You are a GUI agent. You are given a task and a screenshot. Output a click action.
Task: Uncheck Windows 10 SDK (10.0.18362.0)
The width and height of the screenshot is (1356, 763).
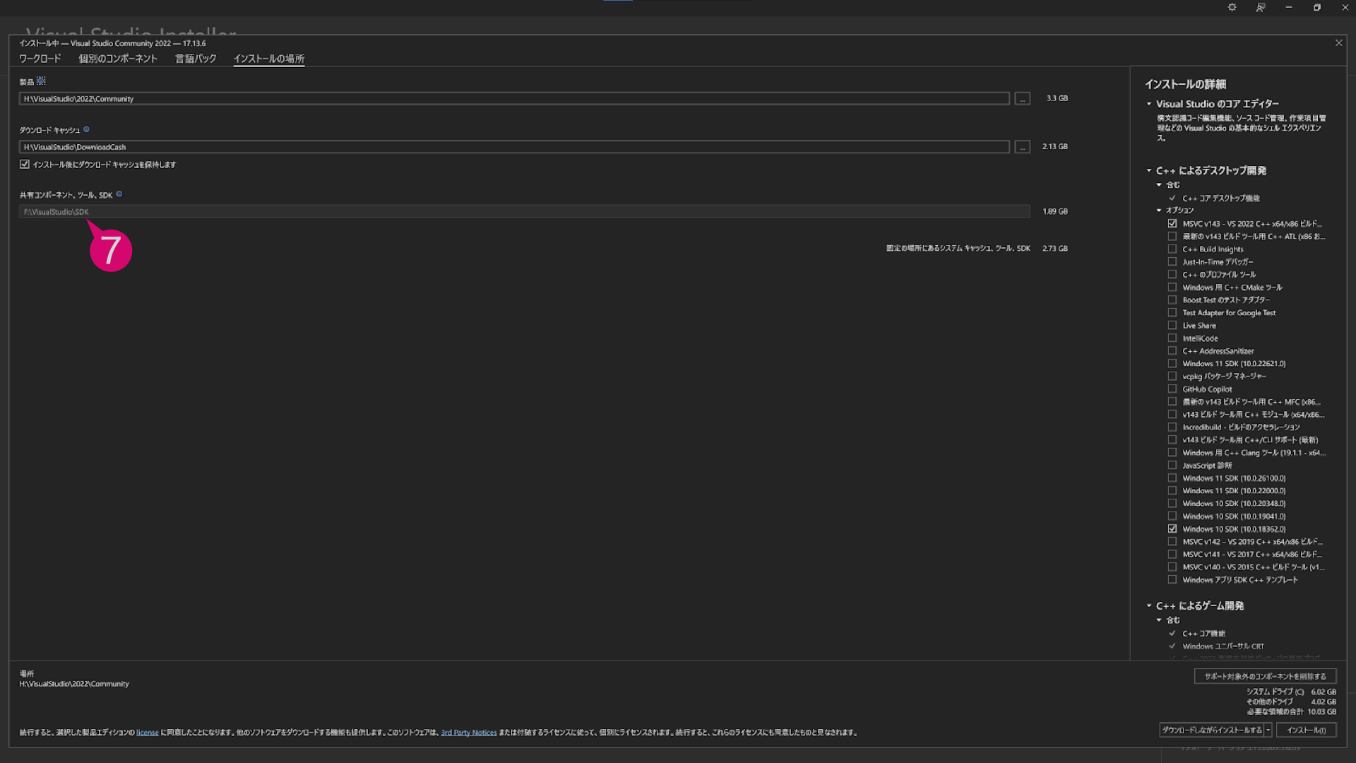point(1172,528)
